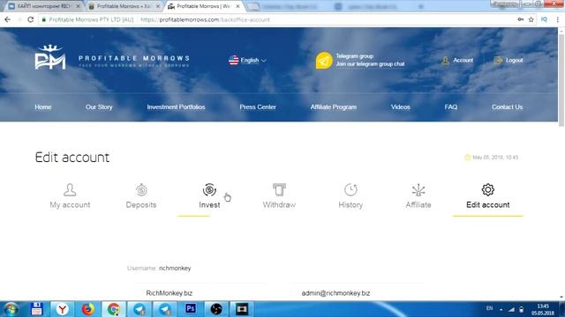
Task: Click the Edit account page heading
Action: [72, 158]
